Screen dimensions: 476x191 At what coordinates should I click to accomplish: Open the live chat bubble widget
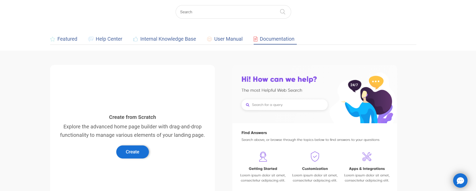click(460, 181)
